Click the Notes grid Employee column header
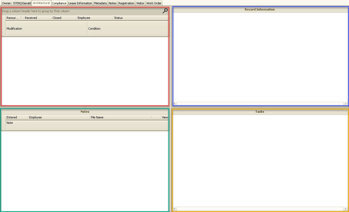The height and width of the screenshot is (212, 349). point(59,117)
